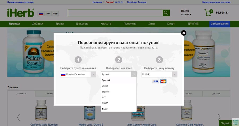Click Войти sign-in link
Screen dimensions: 239x126
pos(185,11)
